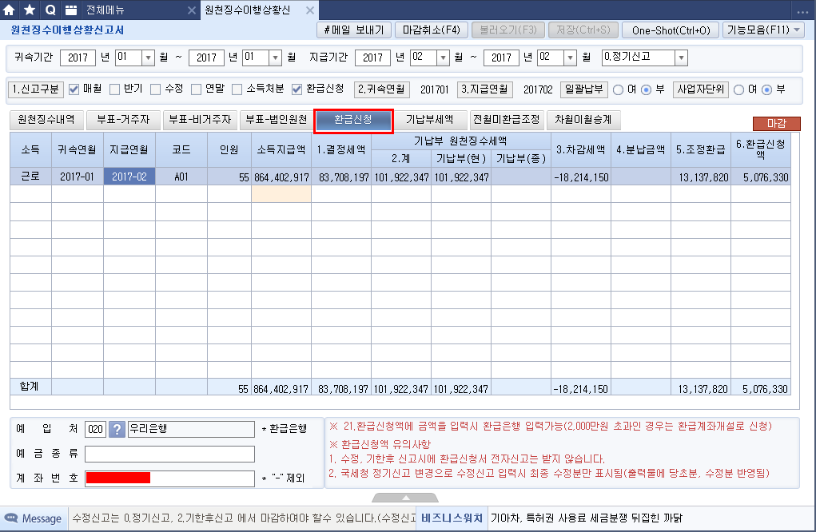Open the 지급기간 end month dropdown
The image size is (816, 532).
(571, 58)
